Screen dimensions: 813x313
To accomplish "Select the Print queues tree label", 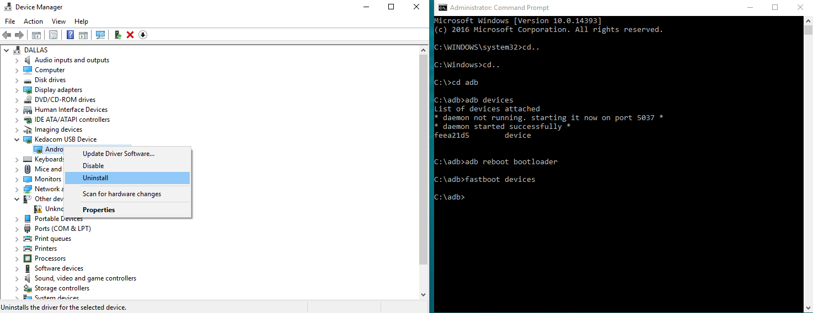I will tap(53, 239).
